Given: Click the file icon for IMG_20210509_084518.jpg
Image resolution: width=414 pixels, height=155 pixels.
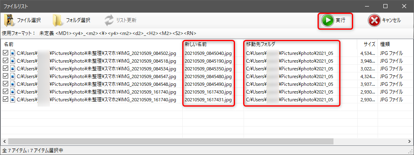Looking at the screenshot, I should (x=13, y=61).
